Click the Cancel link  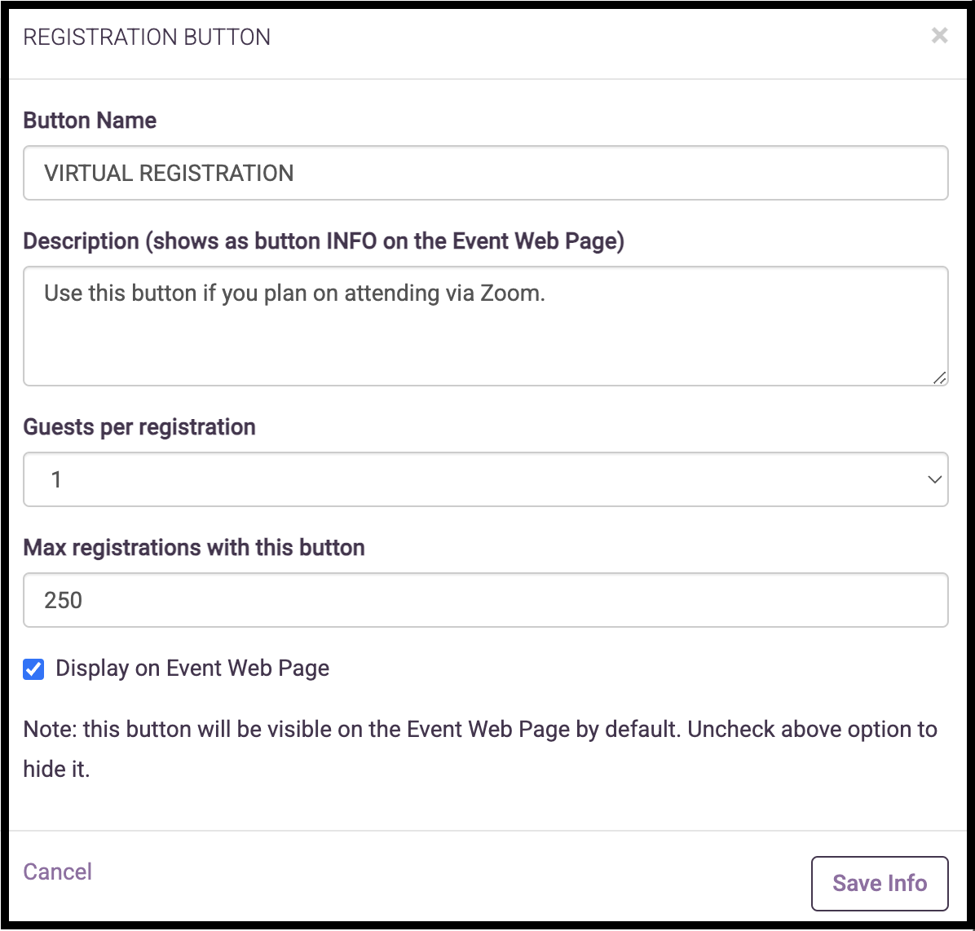[57, 871]
